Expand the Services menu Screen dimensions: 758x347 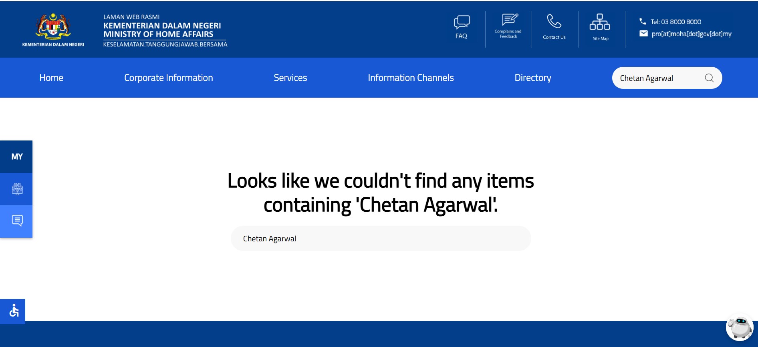click(290, 78)
